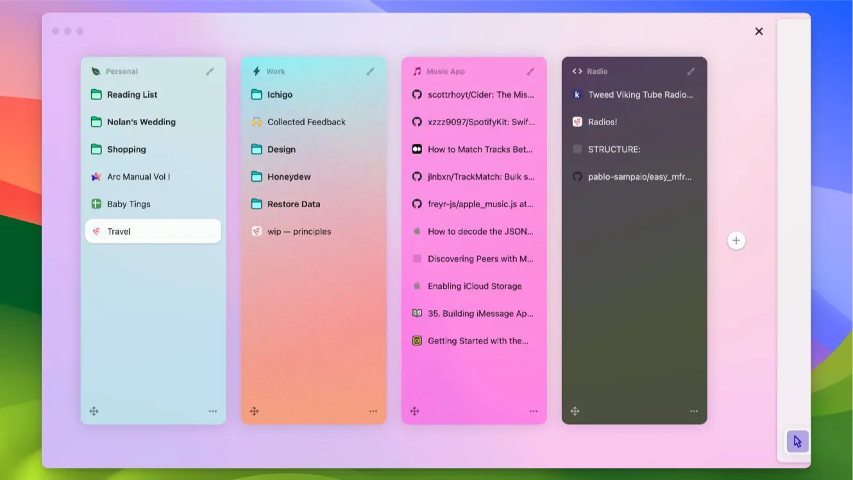This screenshot has width=853, height=480.
Task: Click the plus button between the Radio column and sidebar
Action: point(736,240)
